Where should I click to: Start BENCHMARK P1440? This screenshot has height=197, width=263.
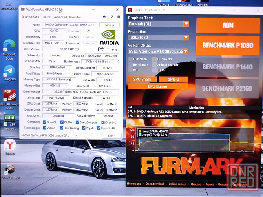[x=227, y=67]
